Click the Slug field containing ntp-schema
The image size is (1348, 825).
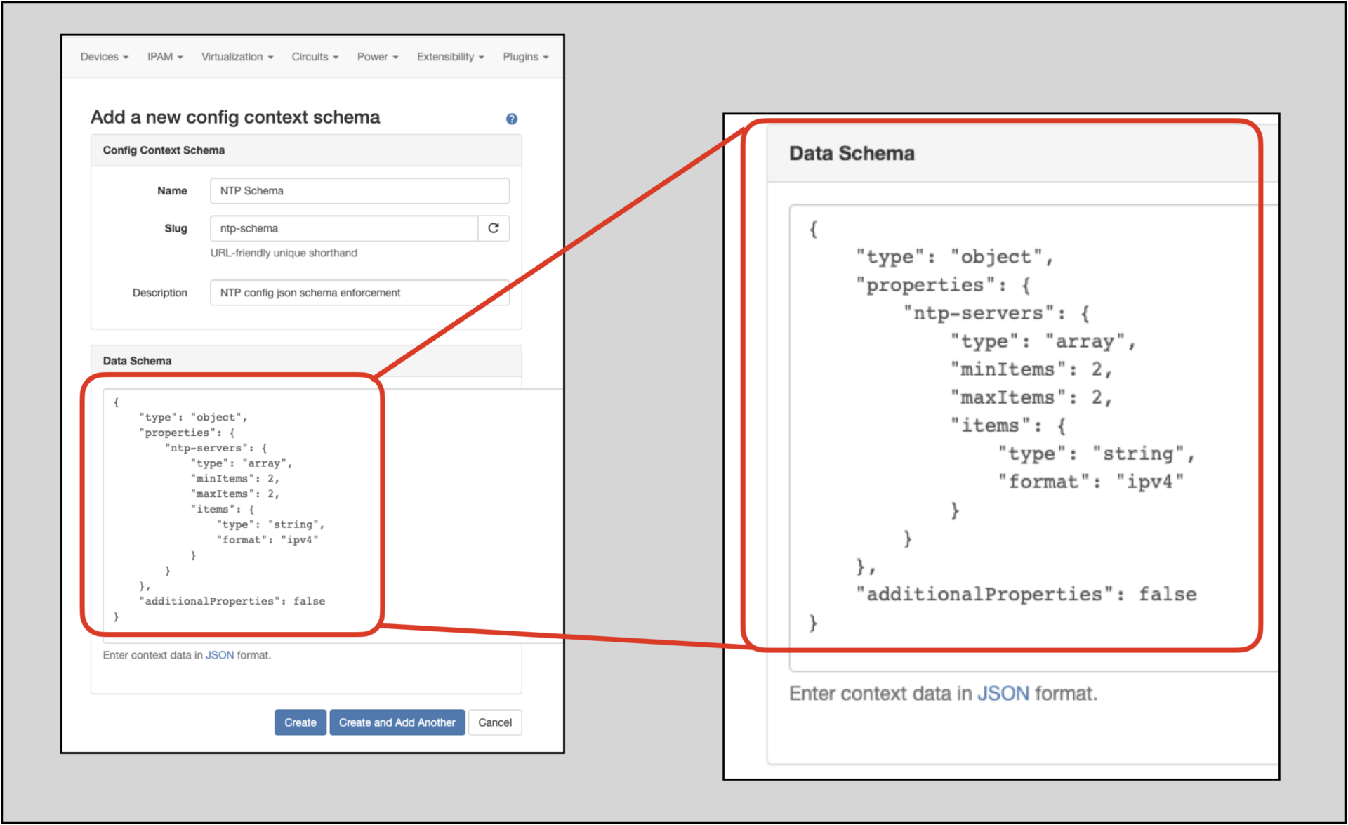343,228
